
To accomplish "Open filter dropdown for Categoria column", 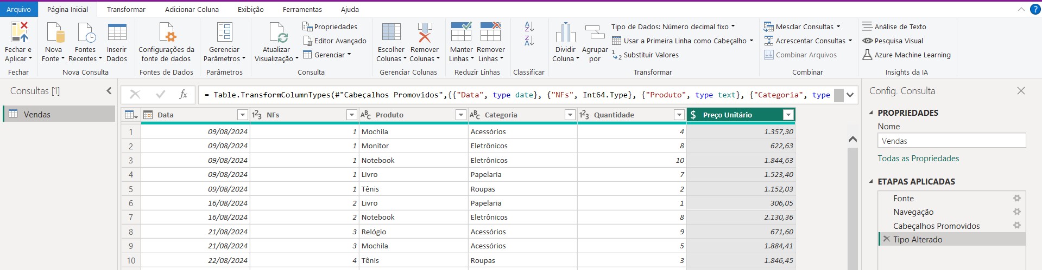I will (x=570, y=115).
